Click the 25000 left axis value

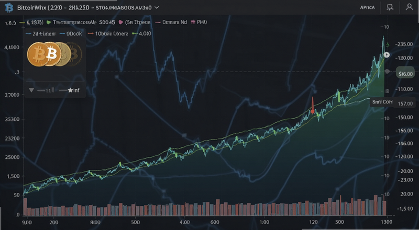point(12,157)
